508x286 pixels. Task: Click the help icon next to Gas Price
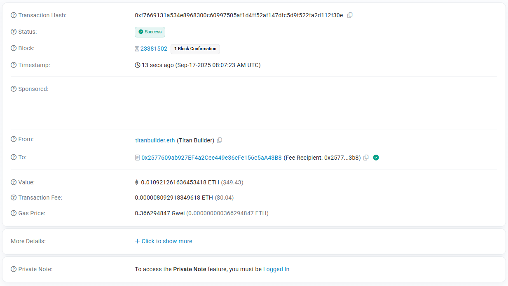(13, 213)
